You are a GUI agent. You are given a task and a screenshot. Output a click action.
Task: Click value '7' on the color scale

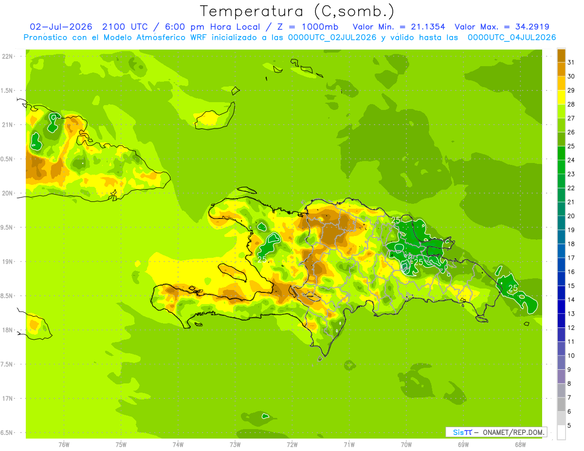pos(569,397)
